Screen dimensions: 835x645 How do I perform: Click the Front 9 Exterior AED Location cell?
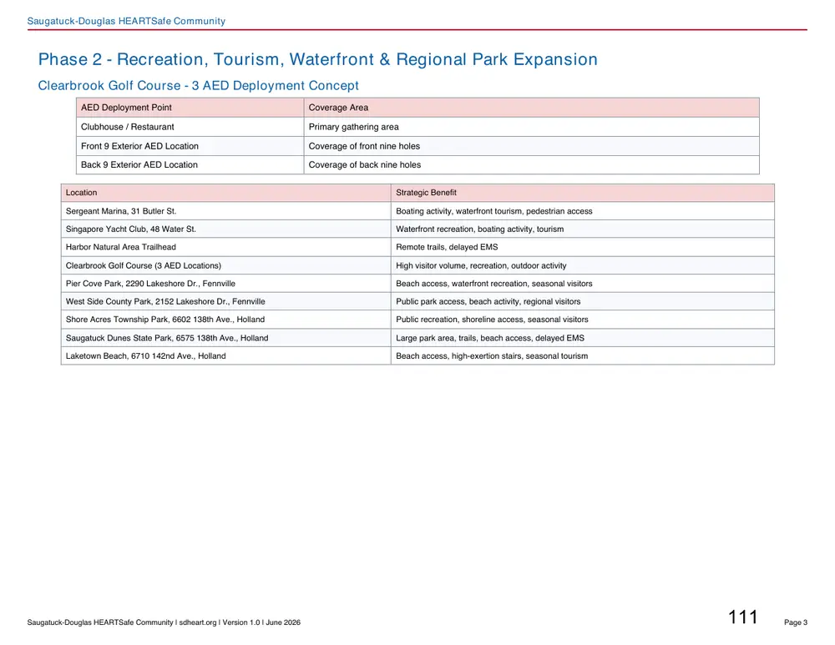(190, 146)
